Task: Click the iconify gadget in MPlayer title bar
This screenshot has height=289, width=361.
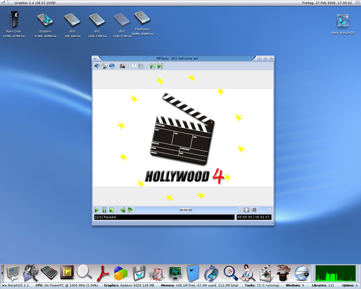Action: point(259,59)
